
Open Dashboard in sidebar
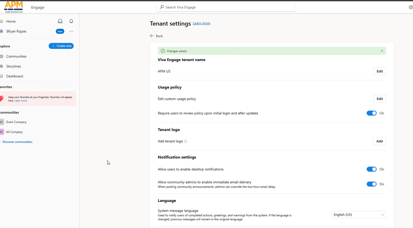pyautogui.click(x=14, y=76)
